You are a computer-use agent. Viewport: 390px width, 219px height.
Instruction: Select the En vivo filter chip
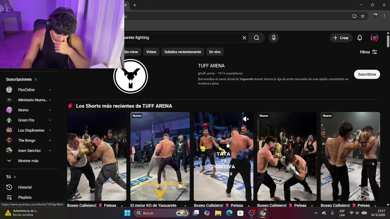(215, 52)
